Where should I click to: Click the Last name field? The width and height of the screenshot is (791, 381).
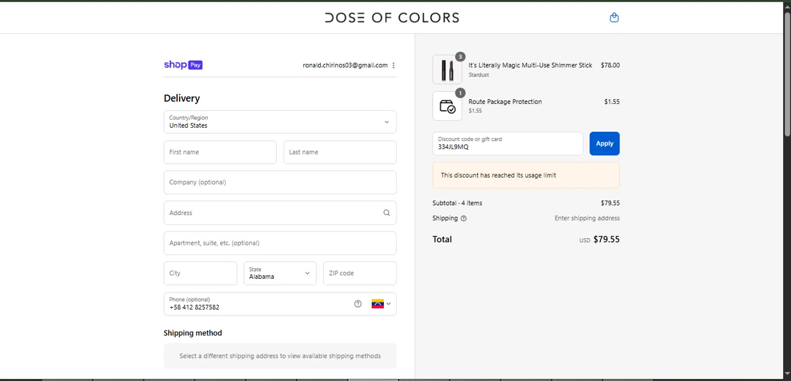click(340, 152)
